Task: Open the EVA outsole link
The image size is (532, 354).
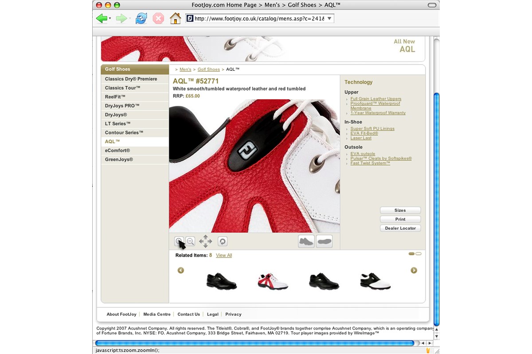Action: (363, 154)
